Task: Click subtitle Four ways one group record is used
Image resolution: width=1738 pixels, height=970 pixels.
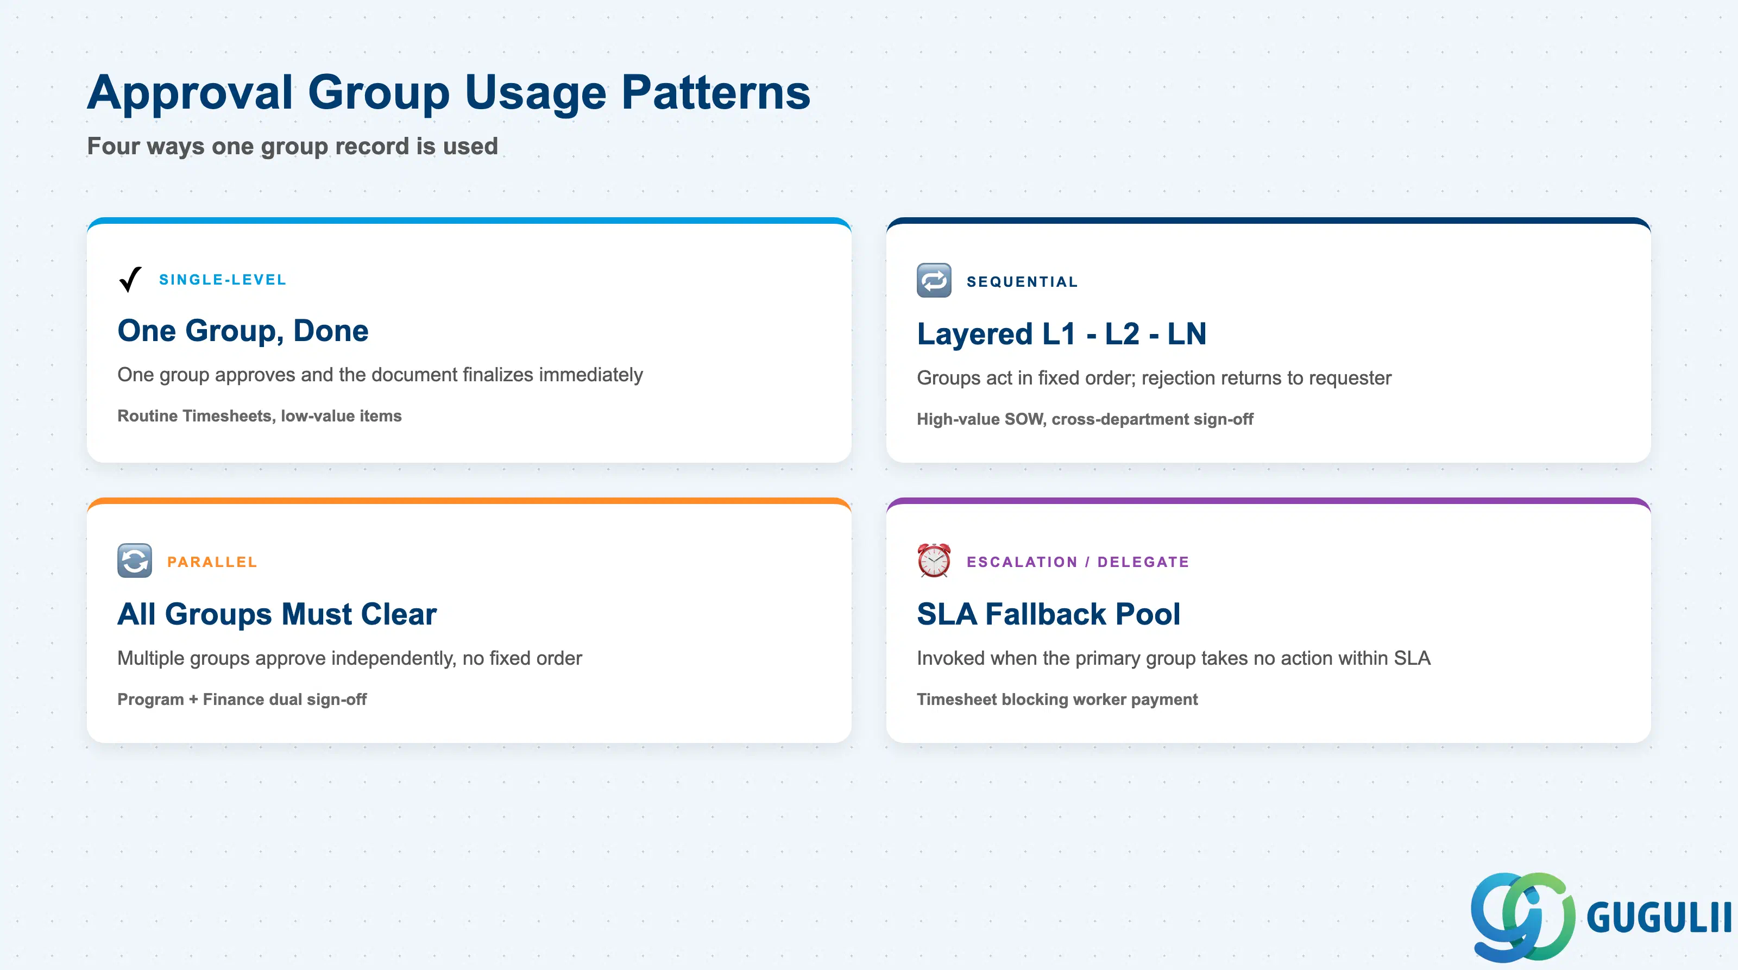Action: 292,147
